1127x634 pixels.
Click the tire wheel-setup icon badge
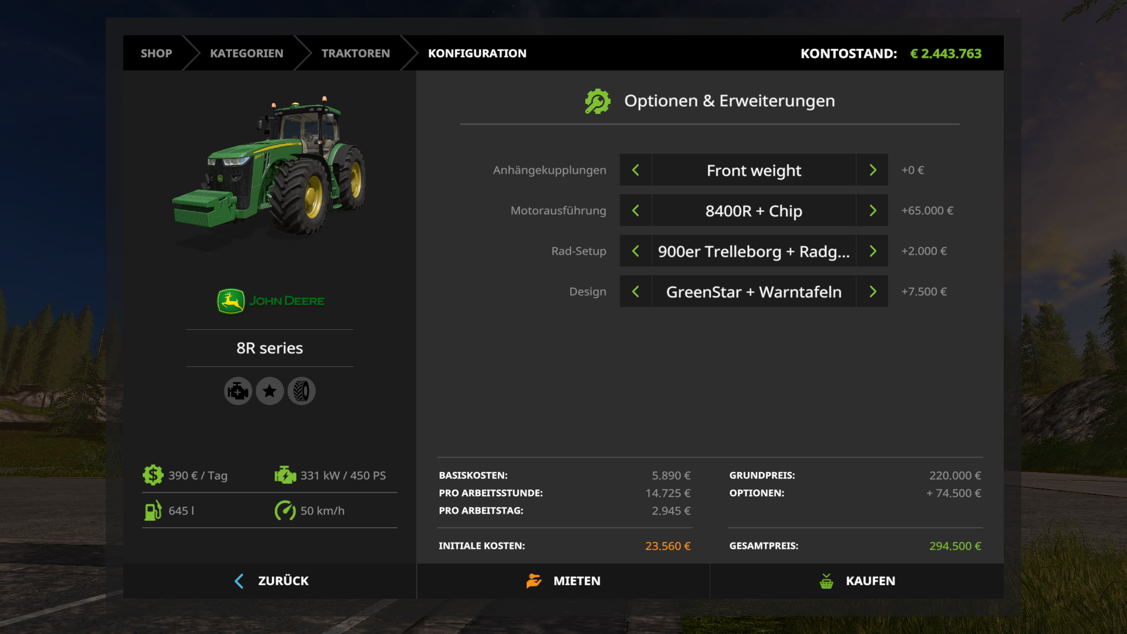click(301, 391)
